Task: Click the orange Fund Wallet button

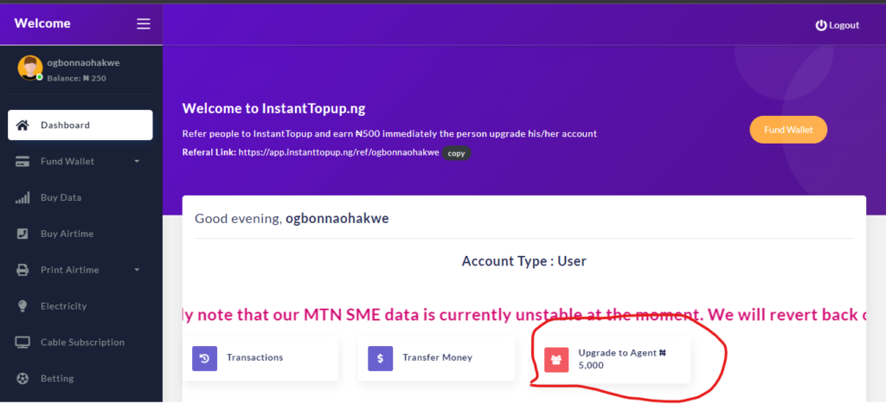Action: coord(788,130)
